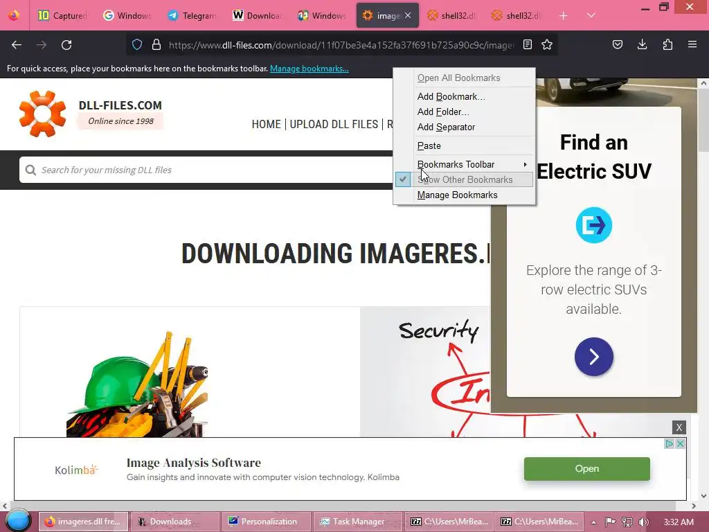Select Add Separator menu entry
The height and width of the screenshot is (532, 709).
click(x=464, y=127)
